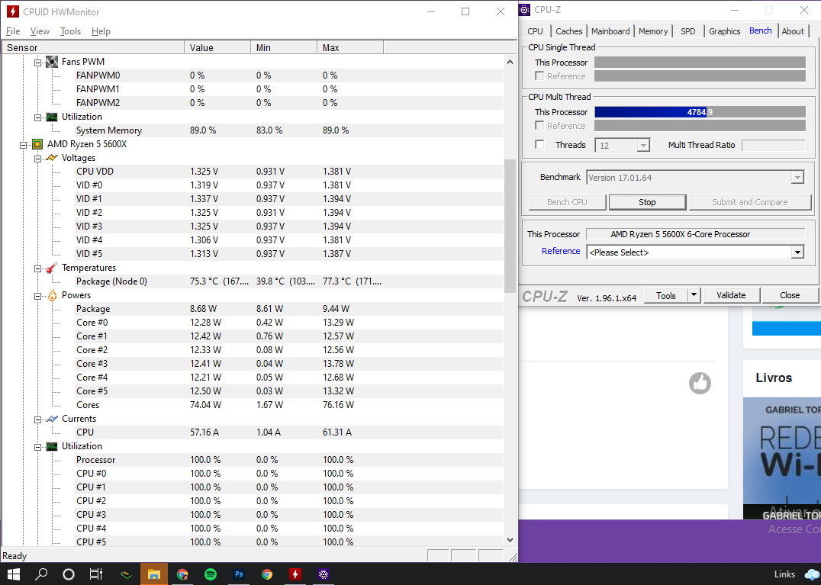The height and width of the screenshot is (585, 821).
Task: Open second Chrome icon in taskbar
Action: pos(267,574)
